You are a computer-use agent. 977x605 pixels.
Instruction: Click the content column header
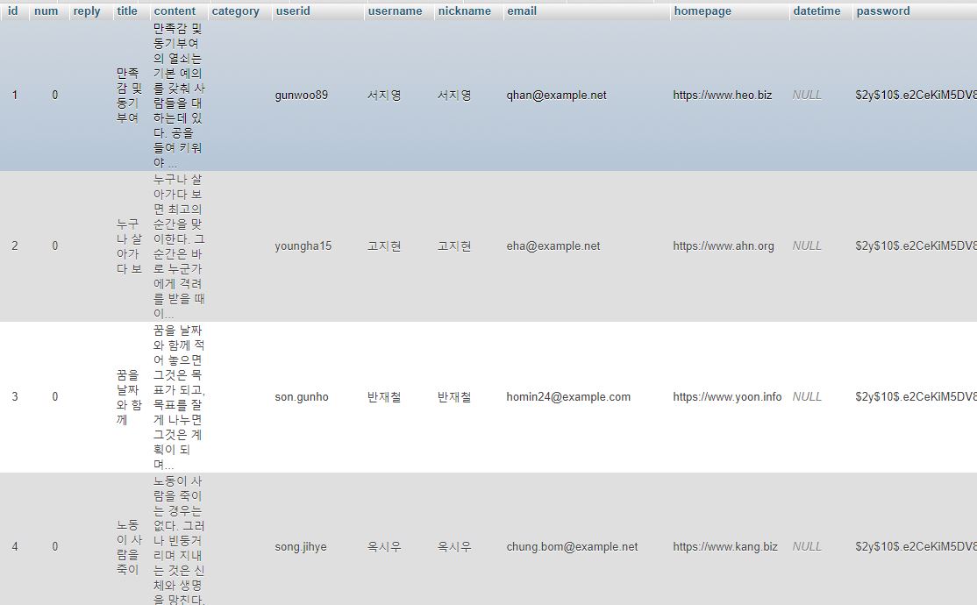coord(175,11)
